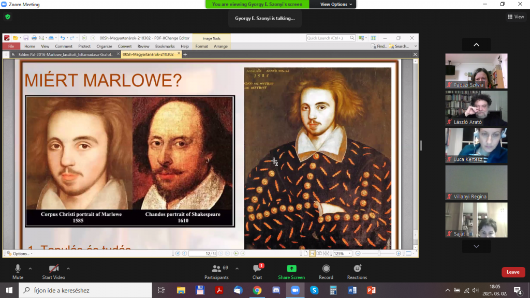Viewport: 530px width, 298px height.
Task: Open the File menu in PDF-XChange
Action: click(11, 46)
